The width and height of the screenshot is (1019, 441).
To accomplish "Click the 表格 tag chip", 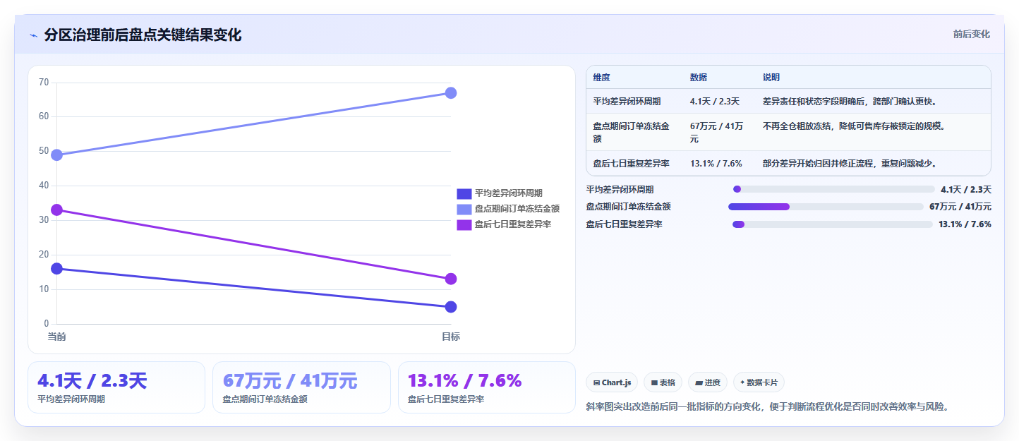I will click(663, 382).
